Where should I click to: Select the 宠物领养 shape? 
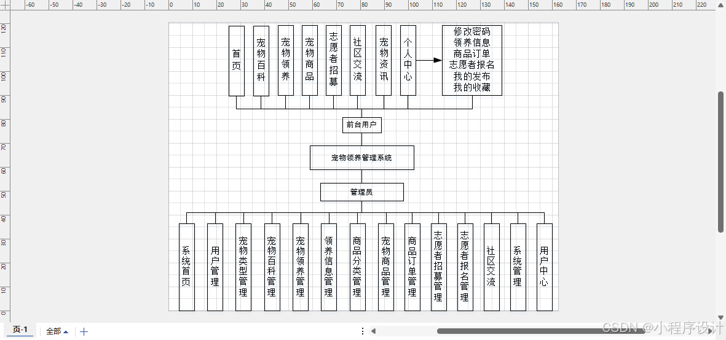(286, 61)
